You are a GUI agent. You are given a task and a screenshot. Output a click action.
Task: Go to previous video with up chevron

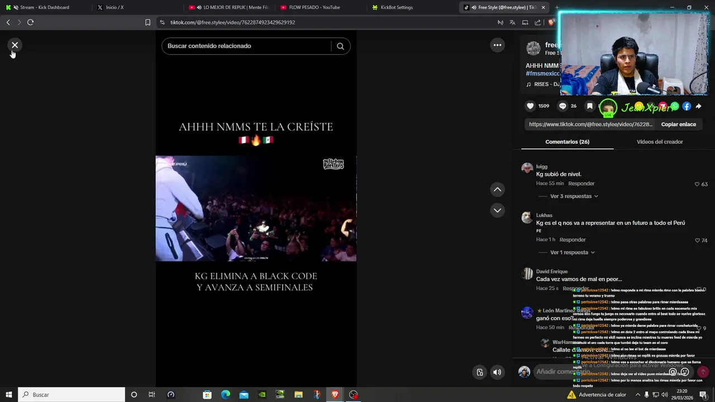[x=497, y=190]
